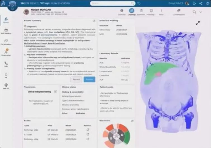Open the Calls phone icon in sidebar

pyautogui.click(x=6, y=64)
